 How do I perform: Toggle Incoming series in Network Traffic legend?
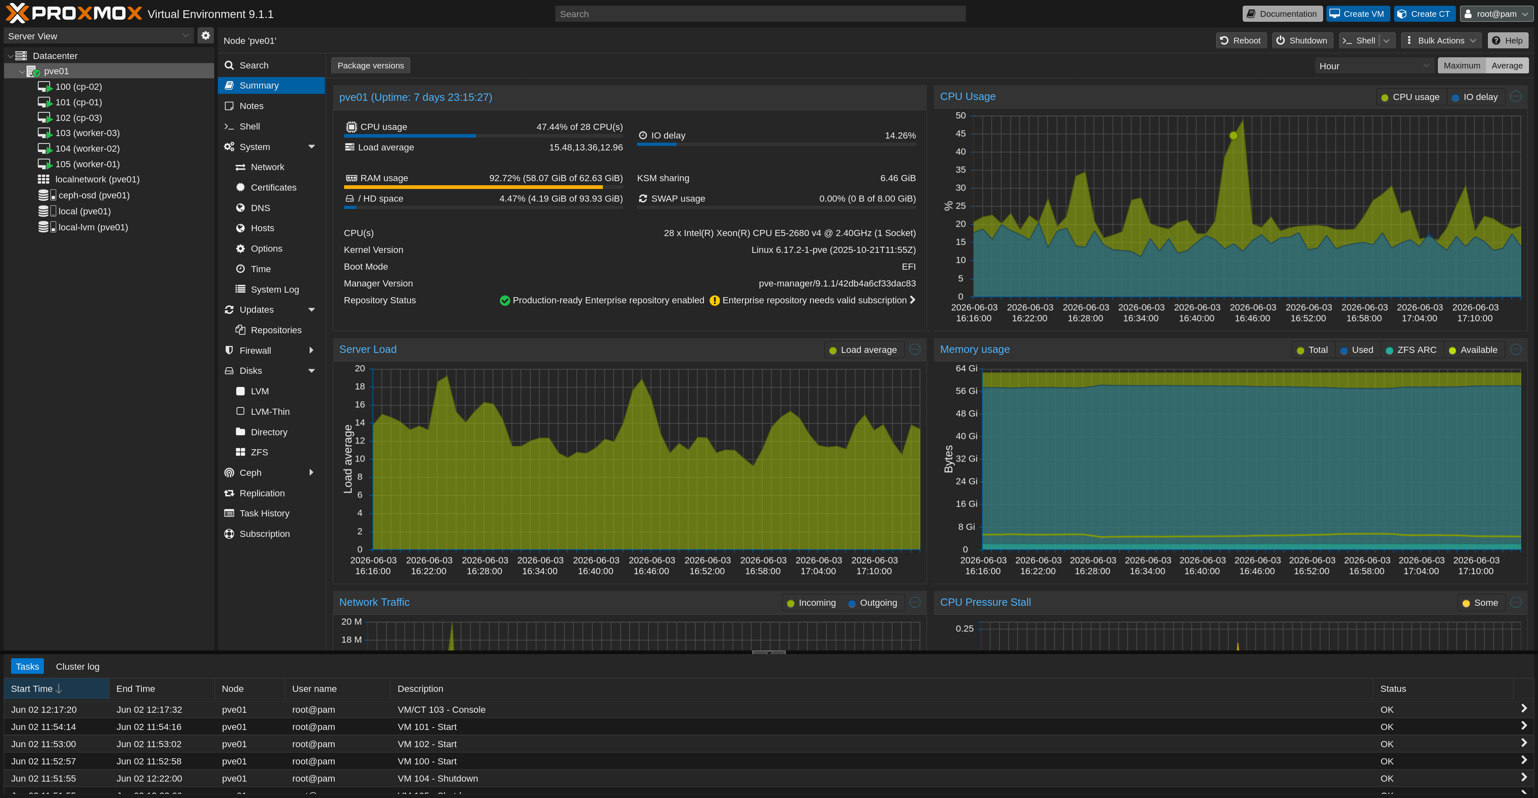click(x=811, y=603)
